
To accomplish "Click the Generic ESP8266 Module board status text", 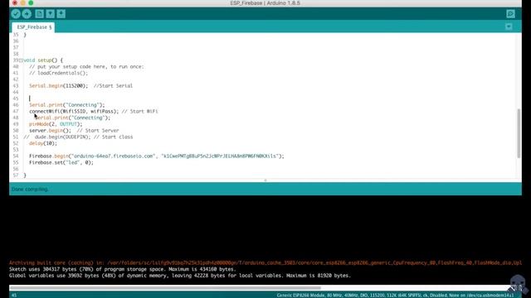I will coord(395,296).
